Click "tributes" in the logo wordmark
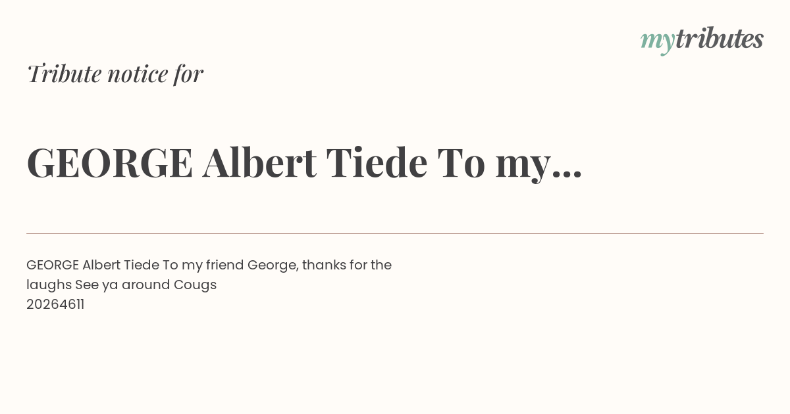This screenshot has height=414, width=790. coord(720,39)
